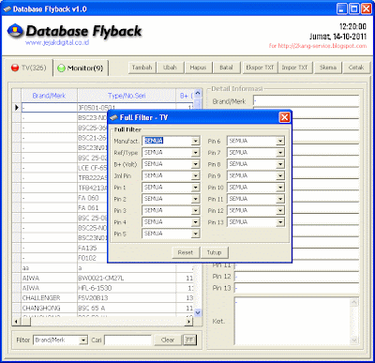Open the Pin 10 filter dropdown

[x=280, y=188]
